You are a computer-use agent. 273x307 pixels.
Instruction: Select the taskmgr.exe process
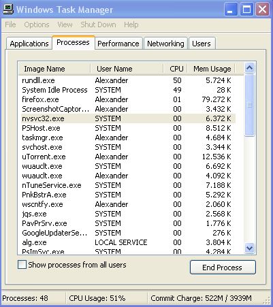click(128, 138)
